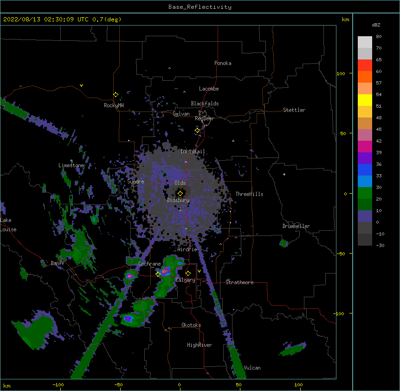Click the Vulcan town label

252,368
